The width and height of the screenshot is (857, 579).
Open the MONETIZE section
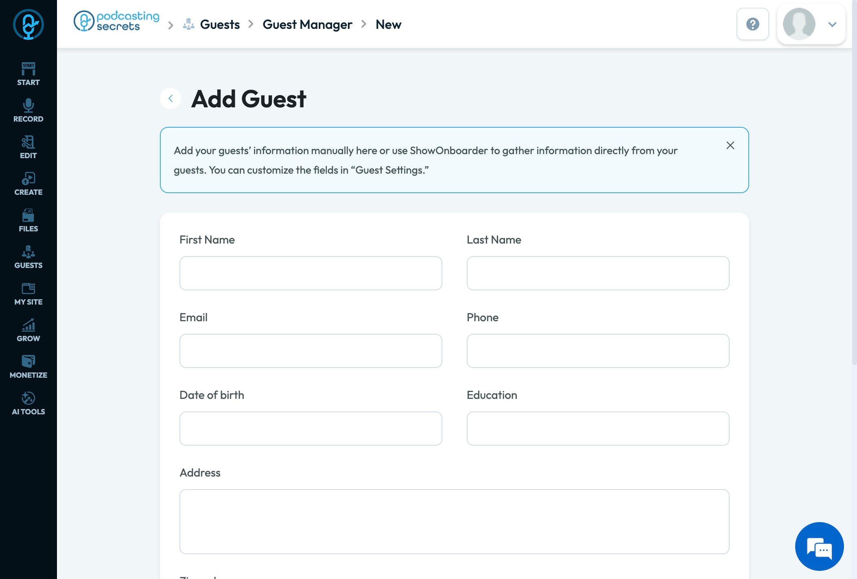[x=28, y=367]
